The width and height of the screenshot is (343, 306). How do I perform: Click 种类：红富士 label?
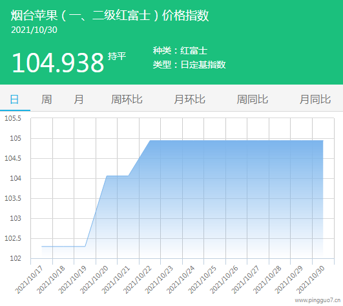click(180, 51)
